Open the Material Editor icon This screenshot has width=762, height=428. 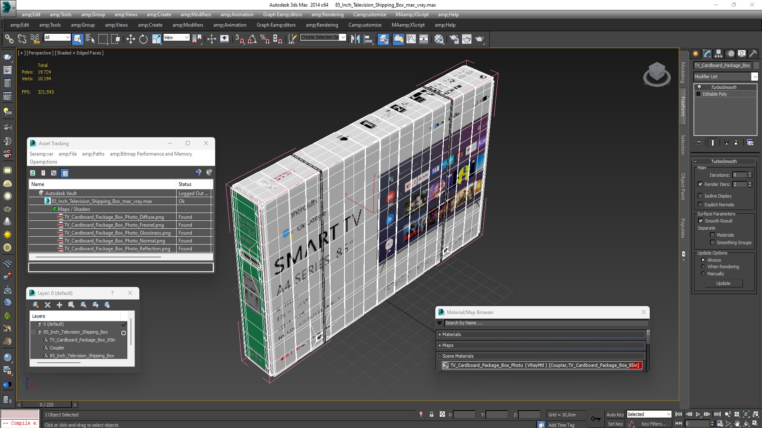coord(439,38)
